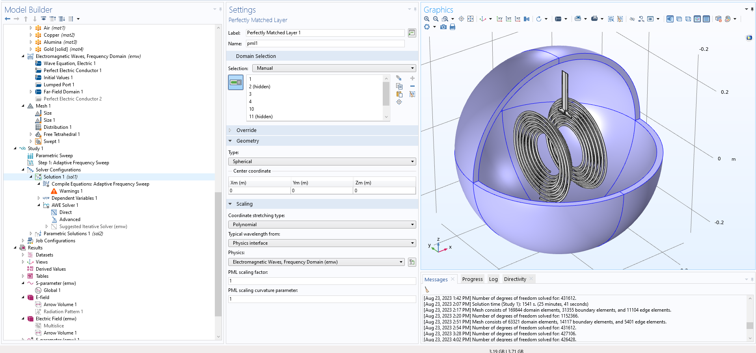Toggle the Activate Selection switch

coord(236,82)
